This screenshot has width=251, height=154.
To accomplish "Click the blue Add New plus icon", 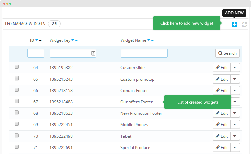I will click(x=234, y=24).
